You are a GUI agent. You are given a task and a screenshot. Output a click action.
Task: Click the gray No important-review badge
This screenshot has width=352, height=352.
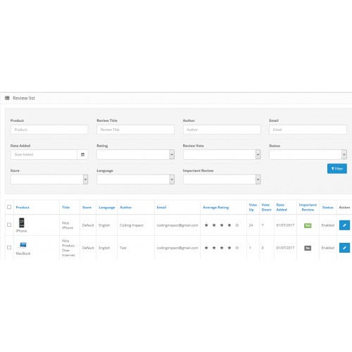(x=308, y=248)
